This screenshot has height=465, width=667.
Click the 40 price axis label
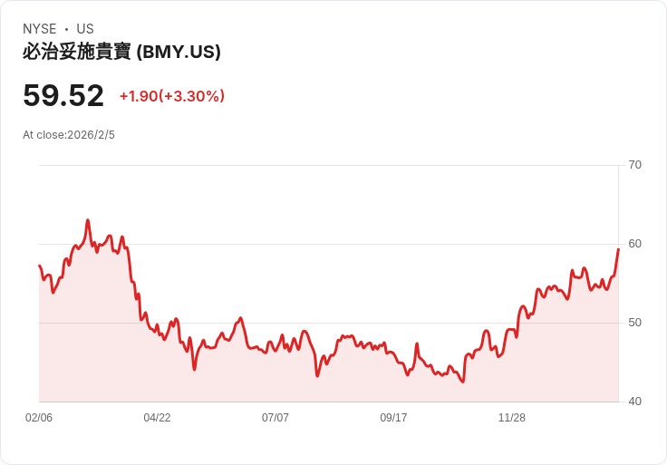click(x=634, y=402)
